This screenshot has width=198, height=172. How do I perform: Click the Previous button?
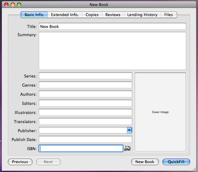pyautogui.click(x=20, y=162)
